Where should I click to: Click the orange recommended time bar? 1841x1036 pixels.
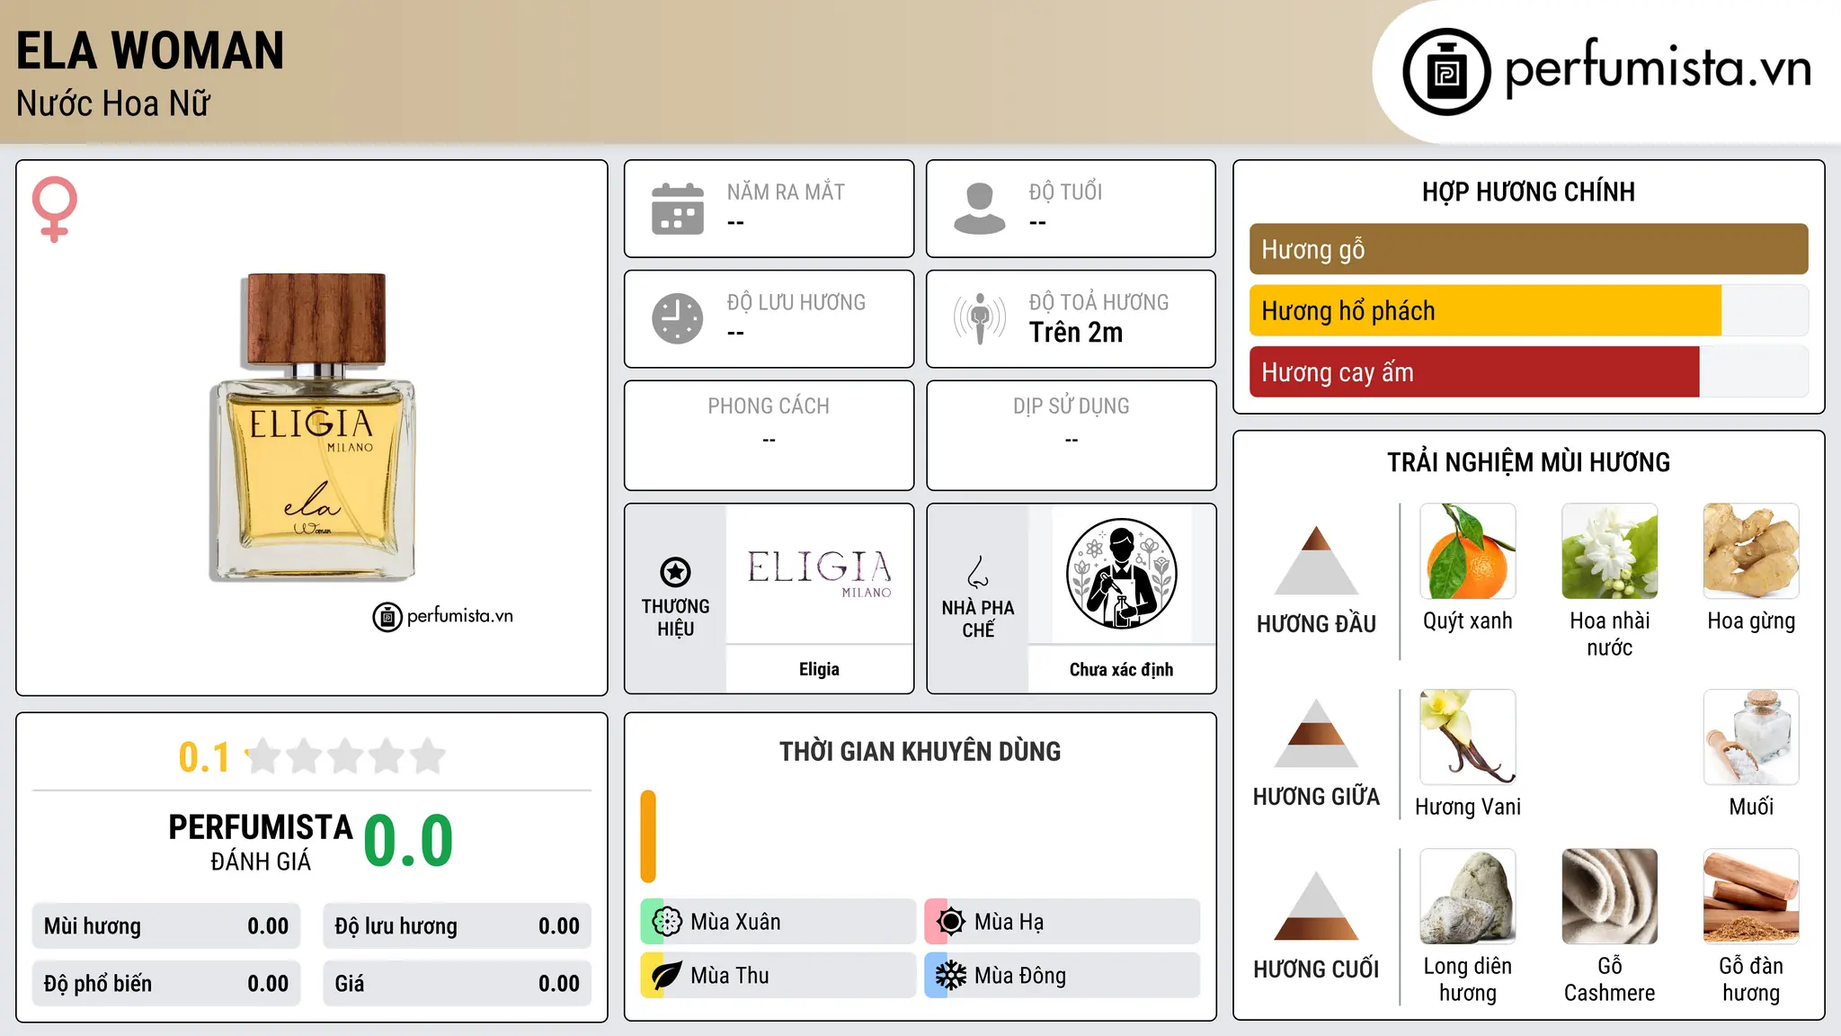(x=648, y=836)
